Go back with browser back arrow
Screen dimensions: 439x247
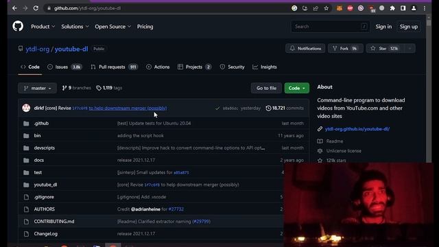click(14, 8)
